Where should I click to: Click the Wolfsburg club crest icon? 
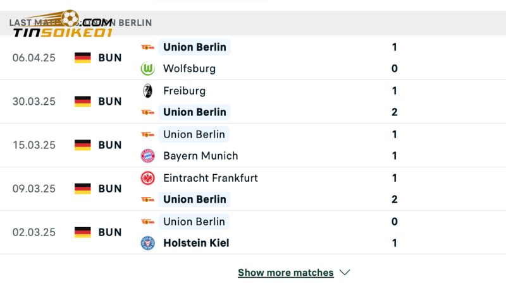(x=147, y=69)
